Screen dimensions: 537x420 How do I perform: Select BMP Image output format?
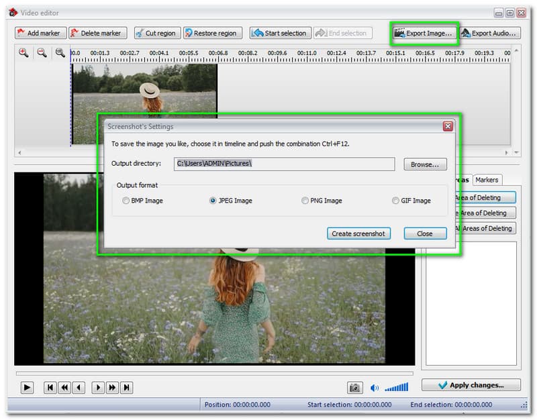126,201
